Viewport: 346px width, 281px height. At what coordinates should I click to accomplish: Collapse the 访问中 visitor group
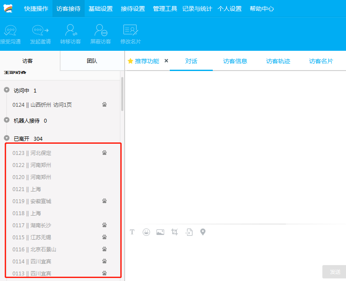pyautogui.click(x=6, y=90)
